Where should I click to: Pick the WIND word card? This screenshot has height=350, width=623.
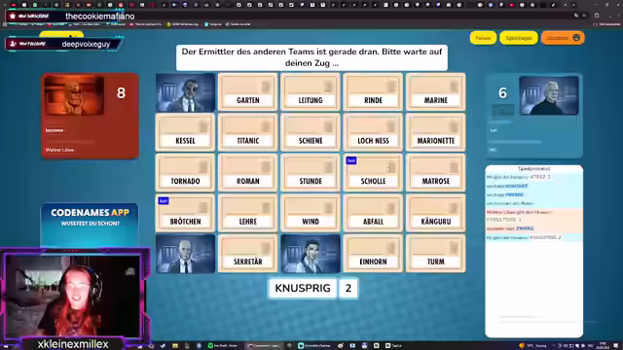click(x=311, y=214)
